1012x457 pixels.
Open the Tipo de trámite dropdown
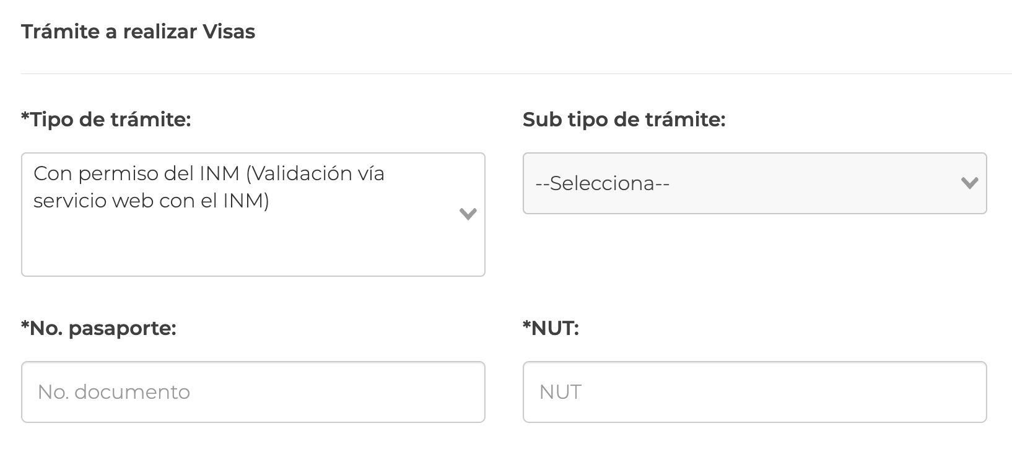point(253,214)
